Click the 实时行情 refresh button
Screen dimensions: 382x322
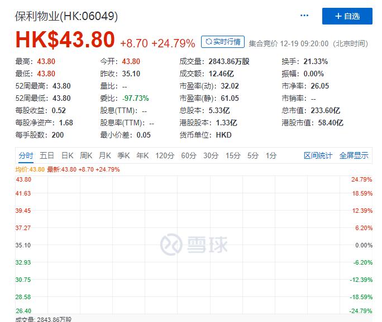point(223,42)
